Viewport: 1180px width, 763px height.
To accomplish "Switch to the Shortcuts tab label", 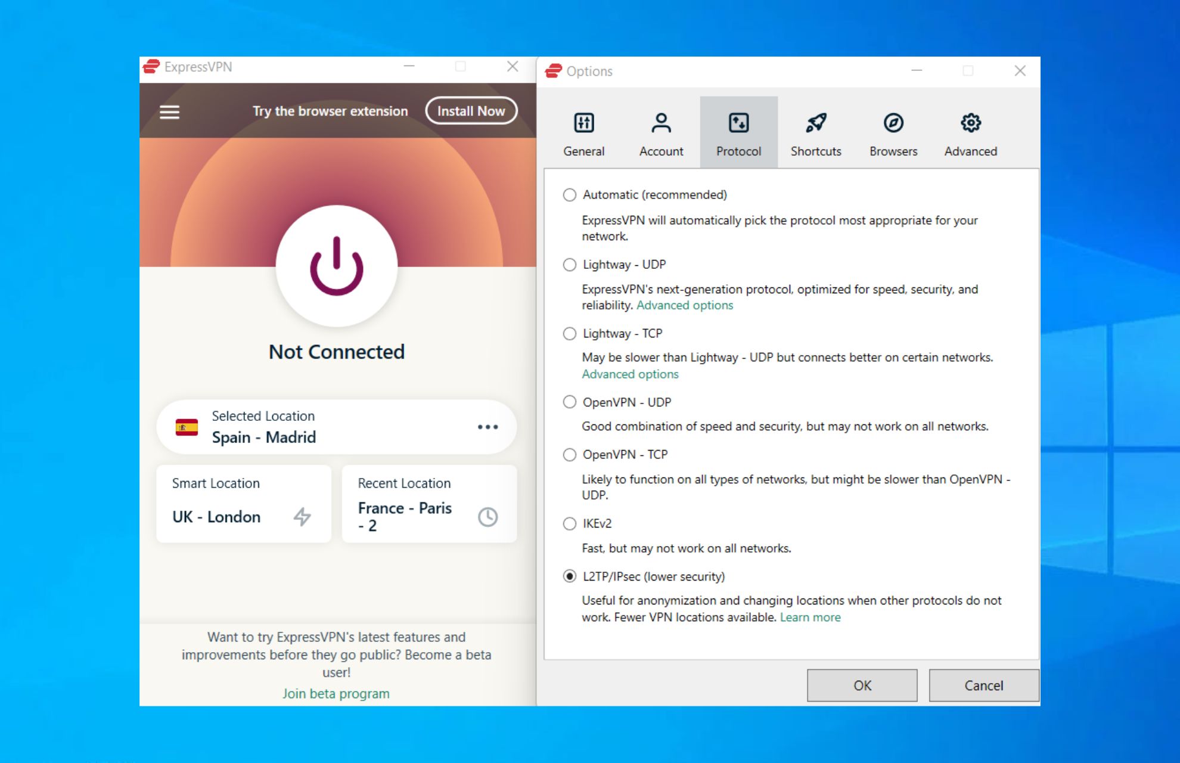I will click(x=816, y=151).
